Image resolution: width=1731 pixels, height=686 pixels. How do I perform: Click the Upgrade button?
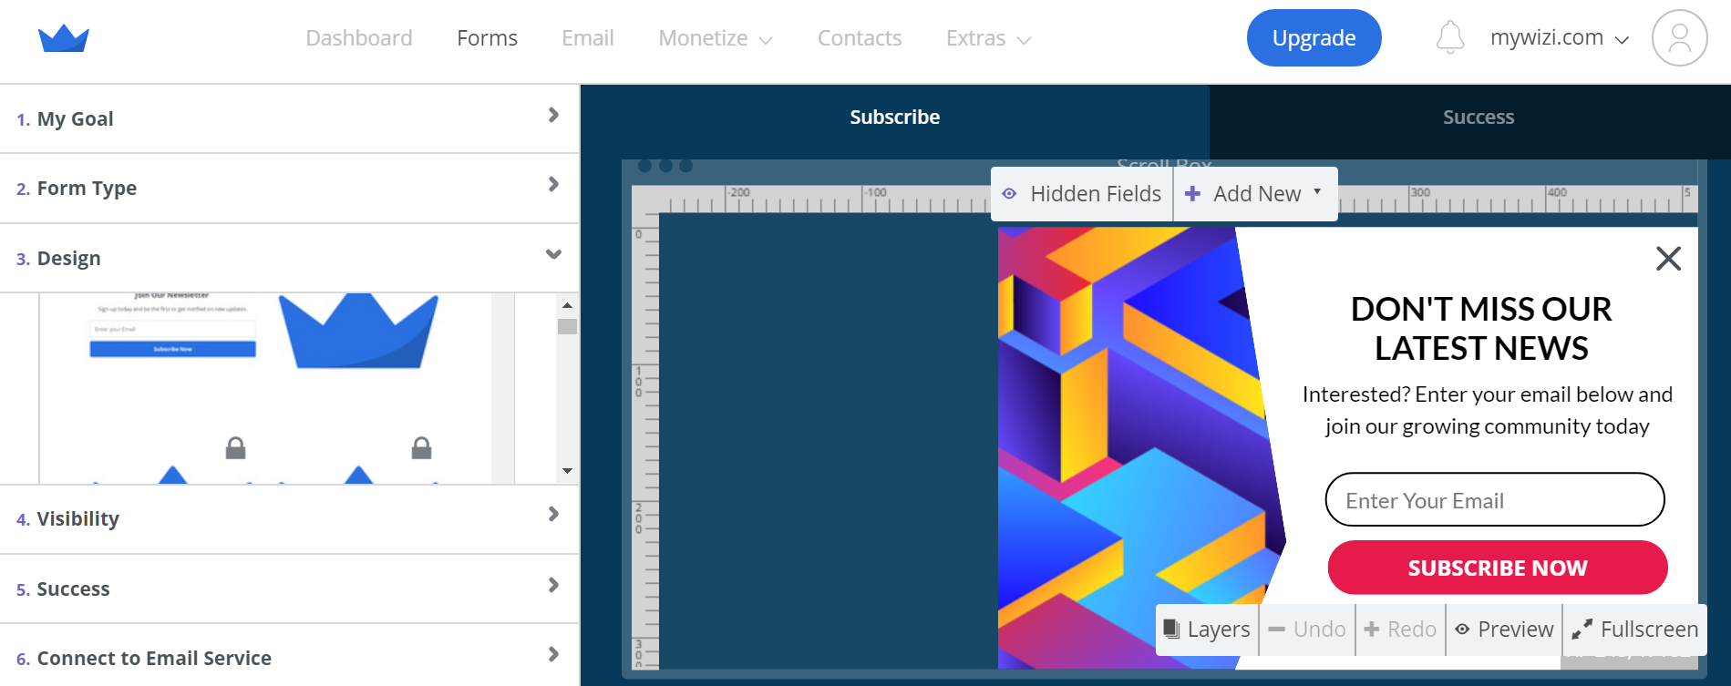pos(1314,38)
